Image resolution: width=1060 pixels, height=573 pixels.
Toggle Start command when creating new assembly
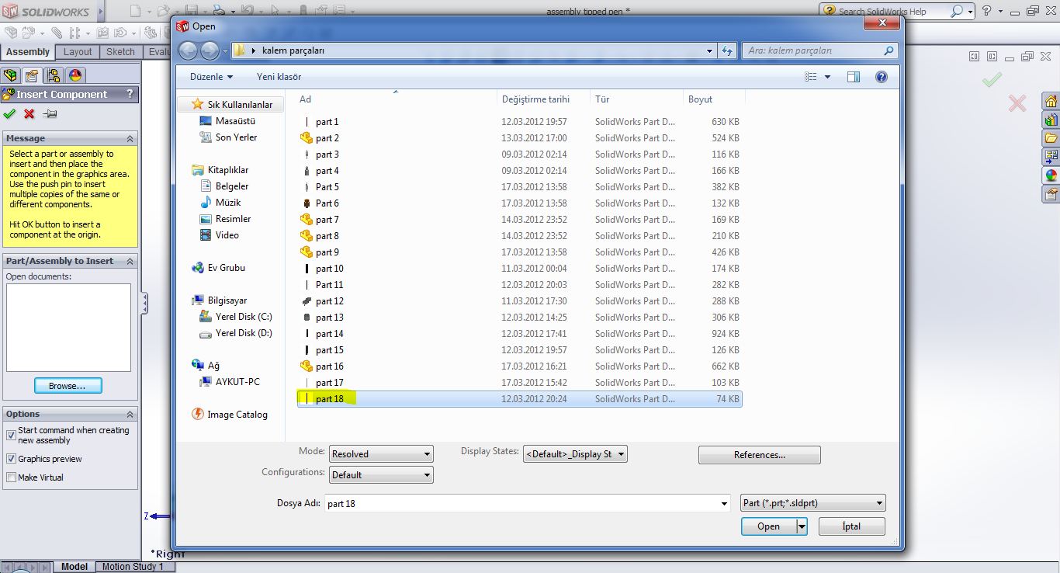tap(11, 436)
